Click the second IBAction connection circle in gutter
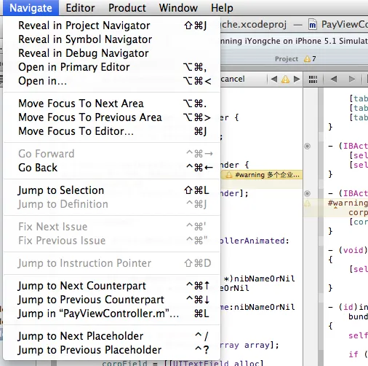 [x=307, y=193]
